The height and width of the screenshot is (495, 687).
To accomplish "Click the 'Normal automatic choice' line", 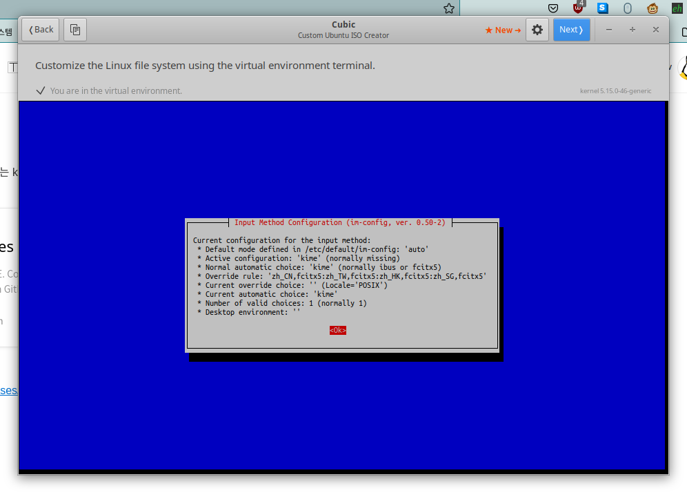I will point(319,267).
